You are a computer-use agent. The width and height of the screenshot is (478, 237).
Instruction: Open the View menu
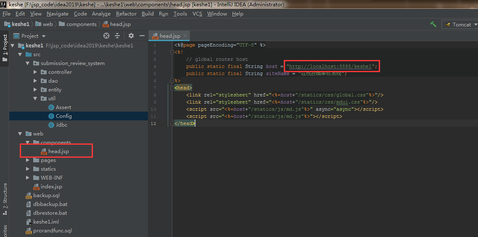point(36,14)
